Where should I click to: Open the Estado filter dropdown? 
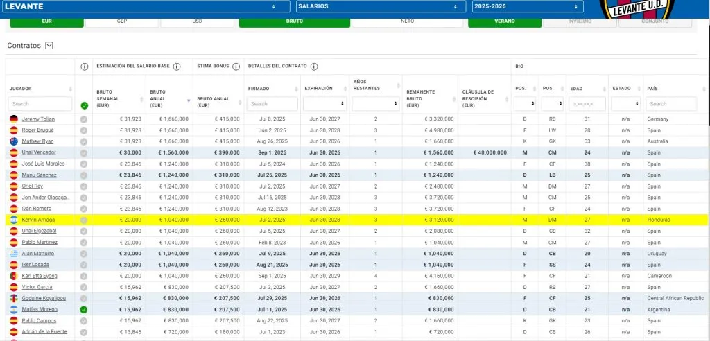(625, 104)
